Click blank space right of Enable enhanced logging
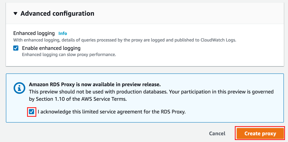Viewport: 288px width, 142px height. coord(177,49)
